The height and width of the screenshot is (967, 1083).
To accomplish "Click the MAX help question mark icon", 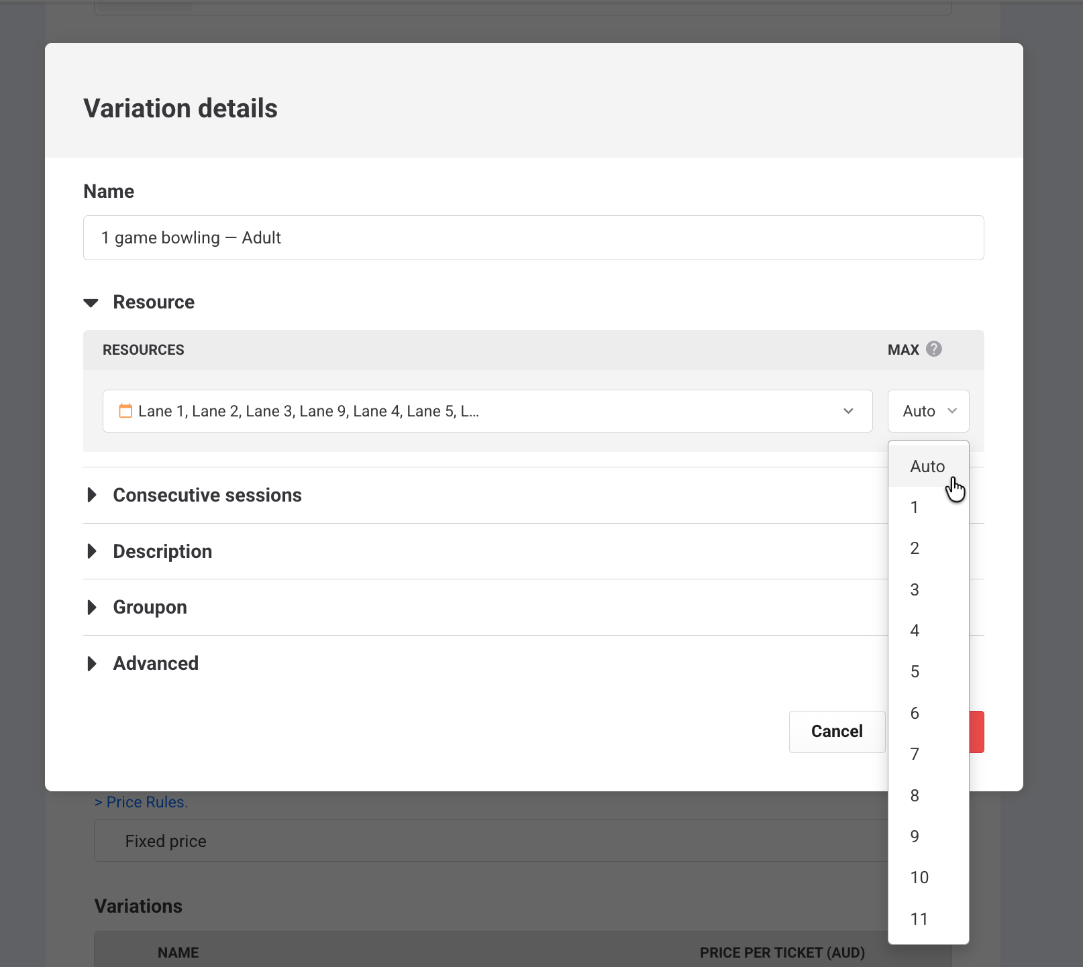I will [933, 349].
